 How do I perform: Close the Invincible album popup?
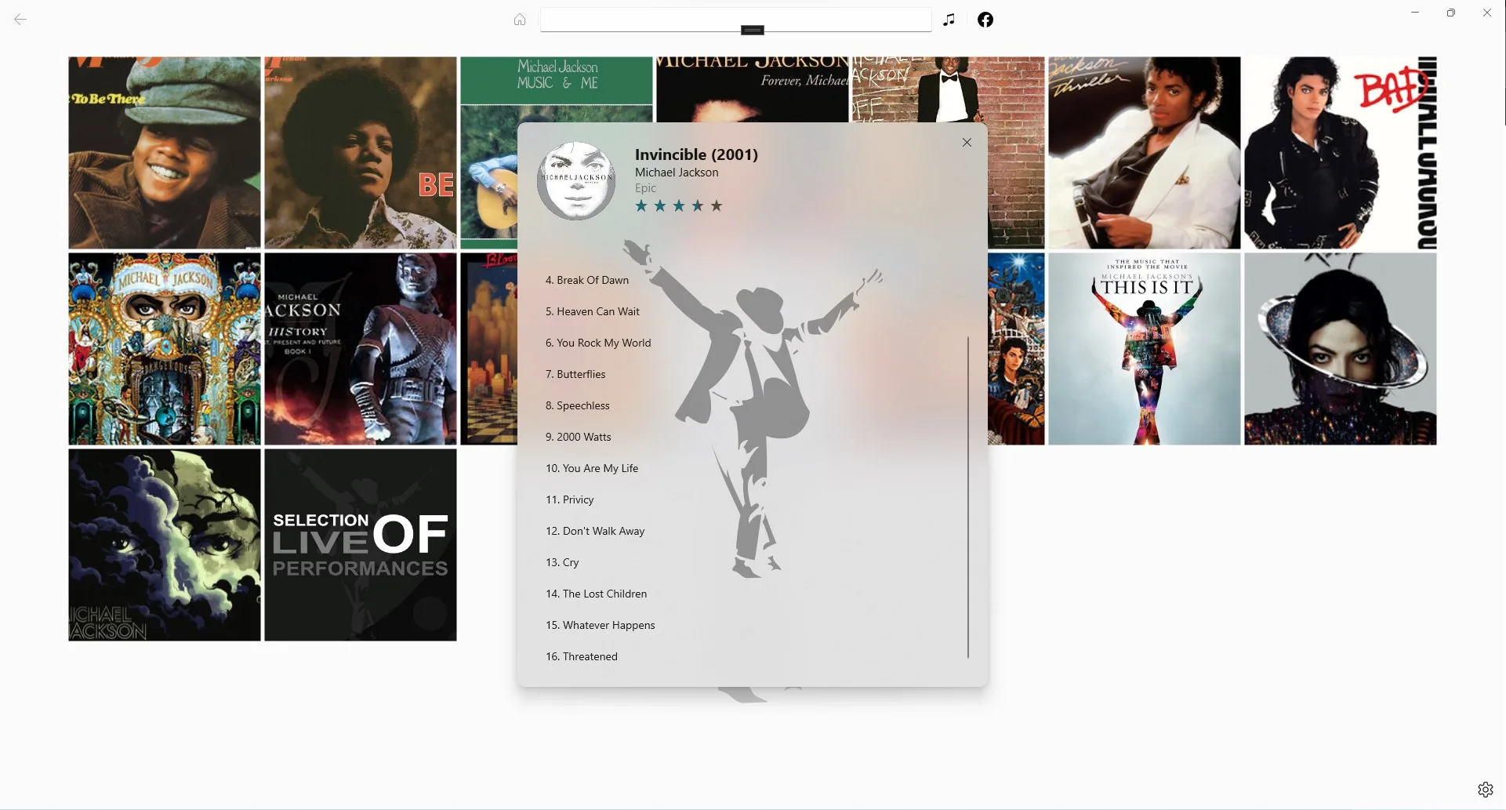point(967,143)
